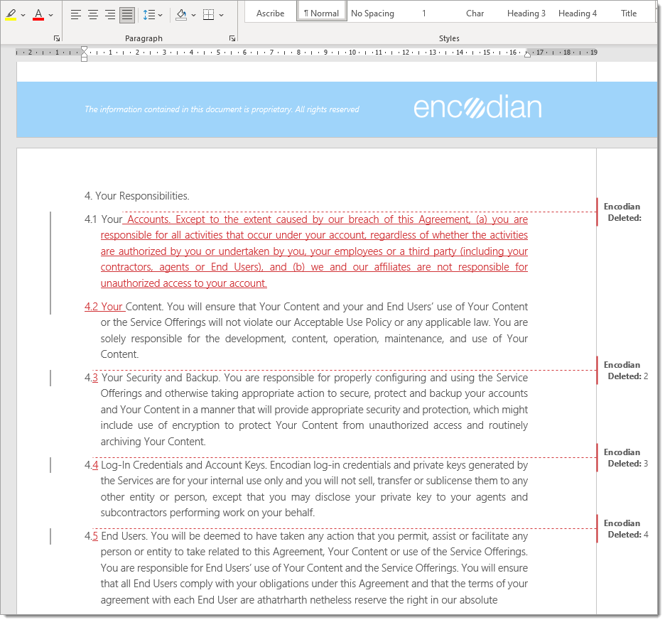
Task: Toggle Justify paragraph alignment
Action: pyautogui.click(x=126, y=15)
